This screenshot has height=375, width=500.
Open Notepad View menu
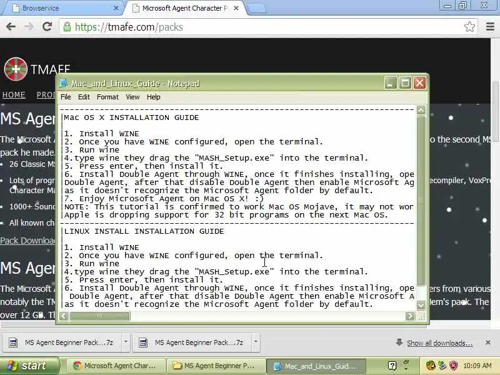pyautogui.click(x=132, y=97)
